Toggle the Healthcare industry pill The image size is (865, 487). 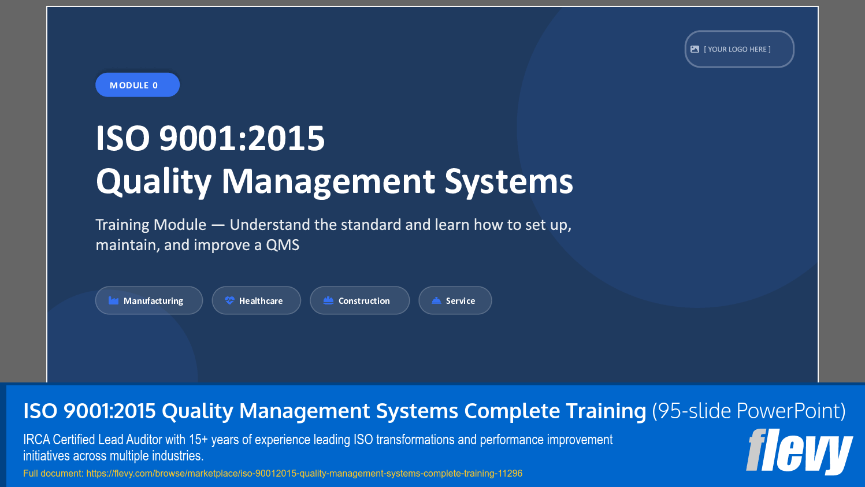(256, 300)
